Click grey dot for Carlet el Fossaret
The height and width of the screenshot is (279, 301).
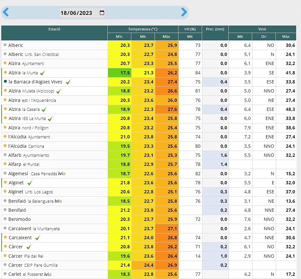pos(5,274)
